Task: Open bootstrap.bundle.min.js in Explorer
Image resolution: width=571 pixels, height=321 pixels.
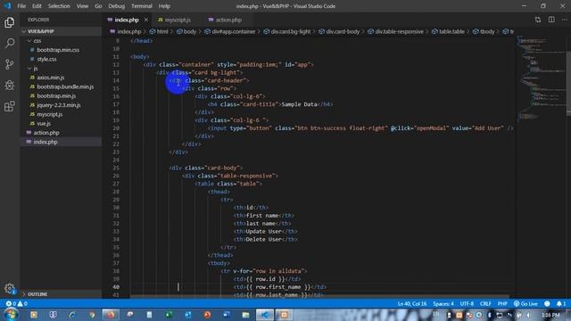Action: coord(65,86)
